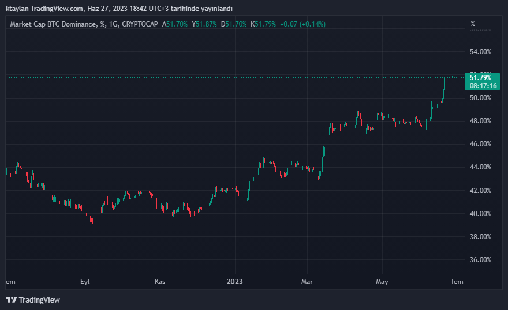Click the 38.00% price axis label
508x310 pixels.
point(480,237)
